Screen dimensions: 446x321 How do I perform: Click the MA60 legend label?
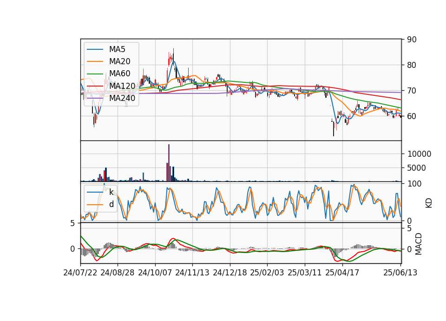119,74
